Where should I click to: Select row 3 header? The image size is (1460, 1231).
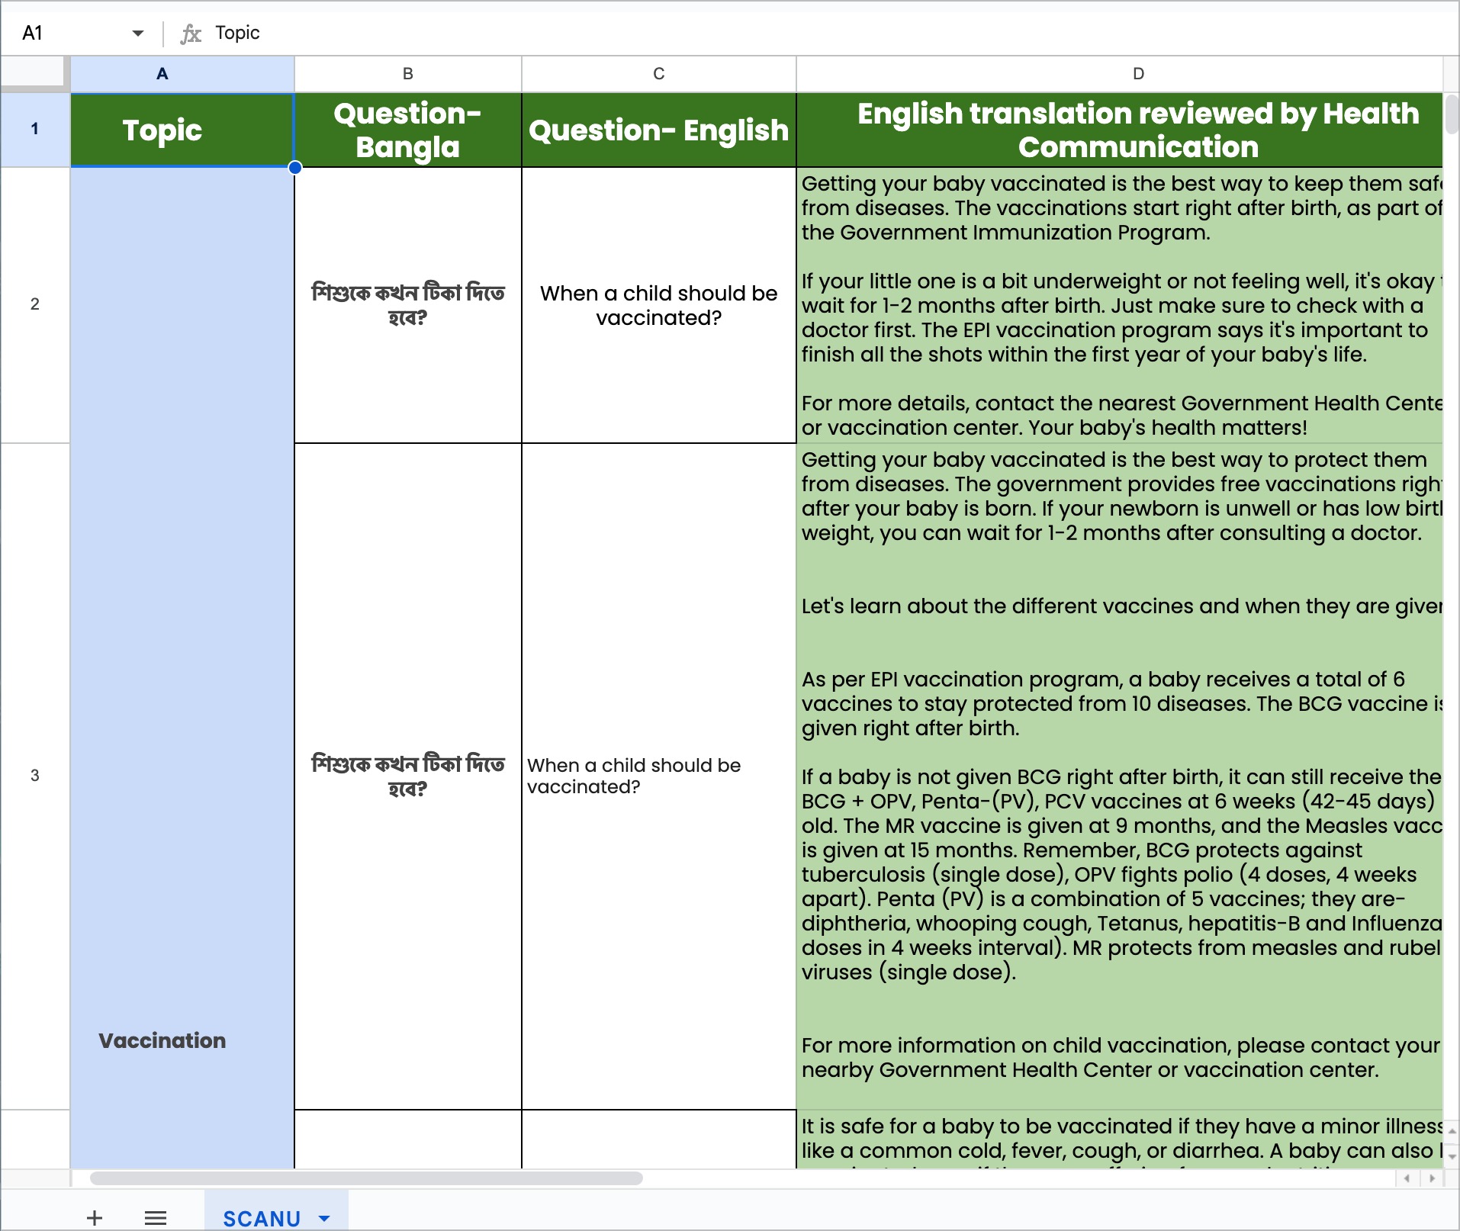pos(35,776)
